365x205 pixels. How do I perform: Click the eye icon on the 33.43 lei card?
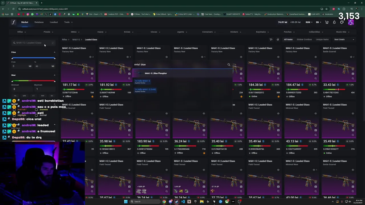(351, 57)
